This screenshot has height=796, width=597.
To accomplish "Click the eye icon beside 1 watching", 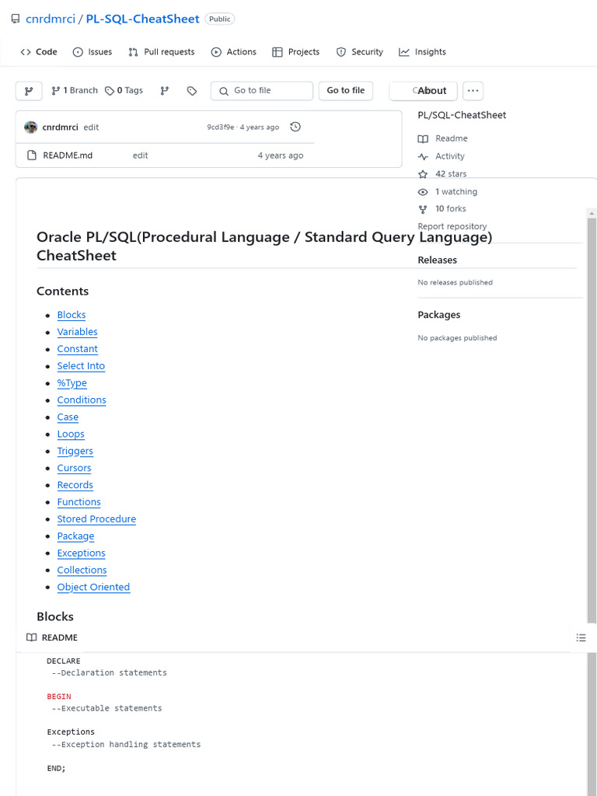I will [423, 192].
